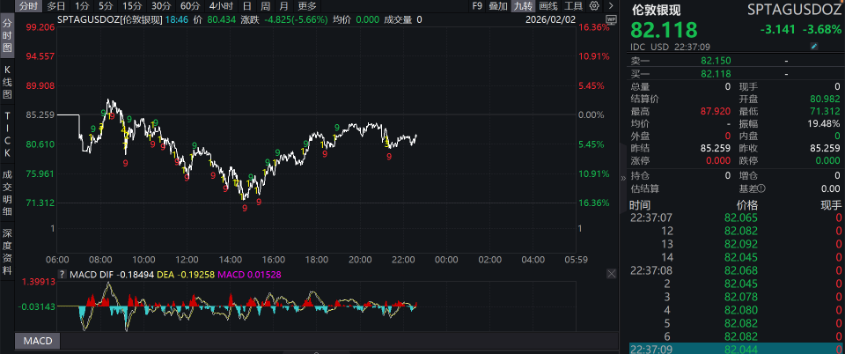Image resolution: width=845 pixels, height=354 pixels.
Task: Open chart settings gear icon
Action: coord(594,6)
